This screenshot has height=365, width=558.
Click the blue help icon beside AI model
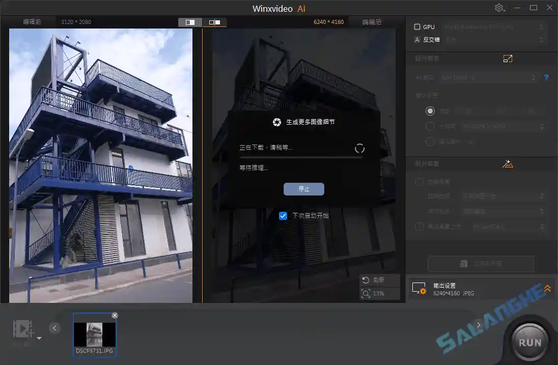[546, 77]
